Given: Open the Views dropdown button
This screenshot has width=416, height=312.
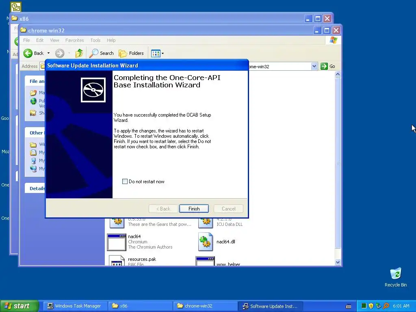Looking at the screenshot, I should (157, 53).
